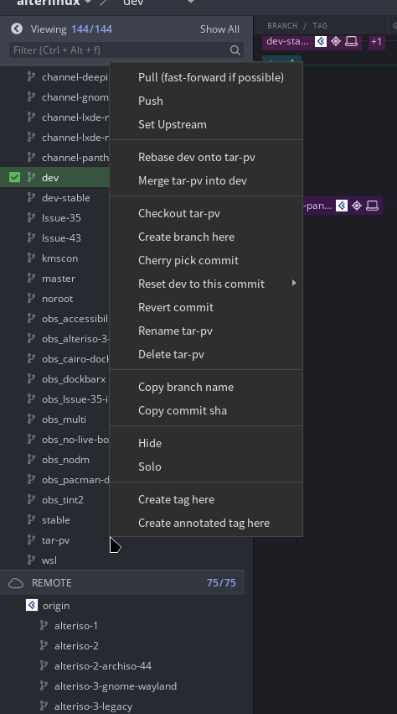The image size is (397, 714).
Task: Click the dev-sta... branch label in graph
Action: point(287,41)
